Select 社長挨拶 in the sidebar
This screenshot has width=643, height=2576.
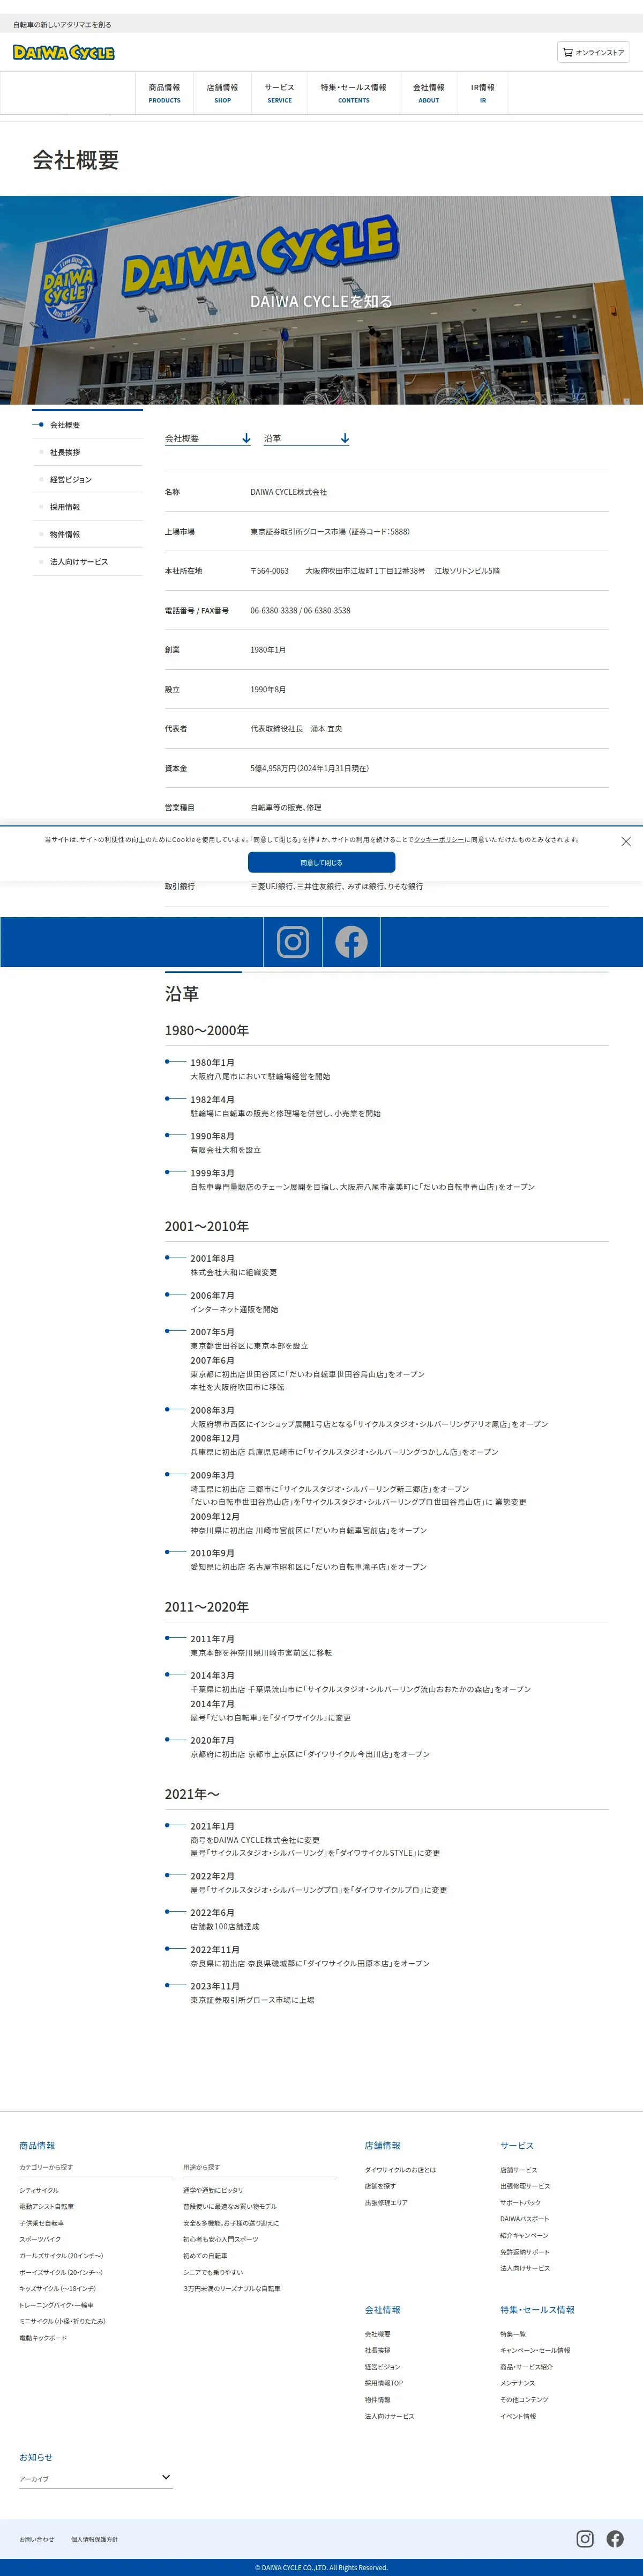point(88,452)
